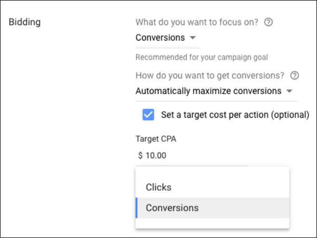This screenshot has width=317, height=238.
Task: Click the 'Set a target cost per action (optional)' label
Action: [x=235, y=115]
